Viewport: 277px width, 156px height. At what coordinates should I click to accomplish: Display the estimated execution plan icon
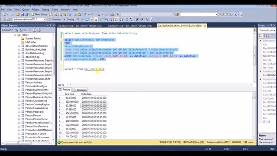pyautogui.click(x=87, y=19)
